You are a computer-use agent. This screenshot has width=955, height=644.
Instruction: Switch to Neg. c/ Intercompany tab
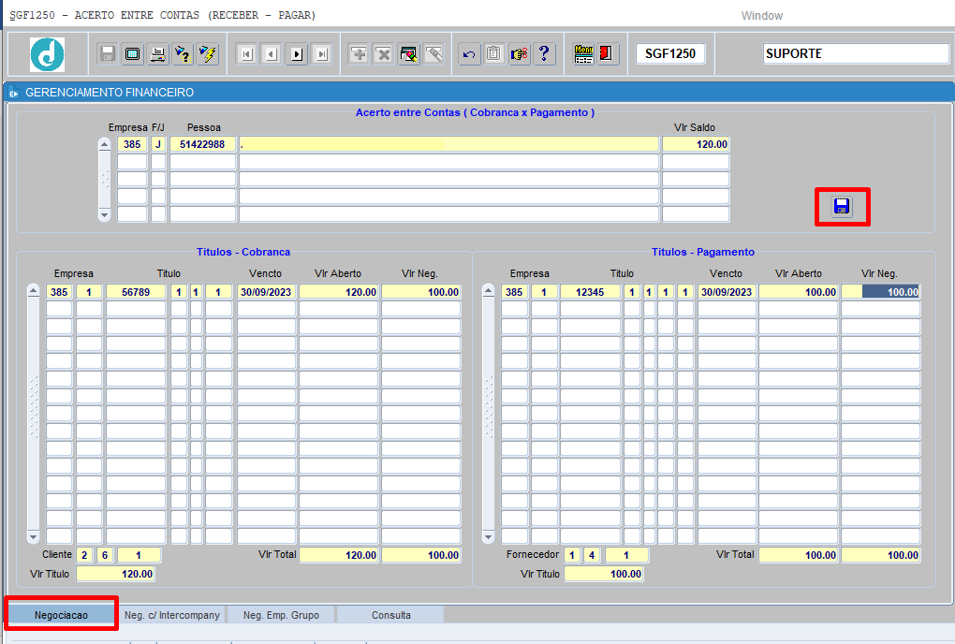coord(171,615)
